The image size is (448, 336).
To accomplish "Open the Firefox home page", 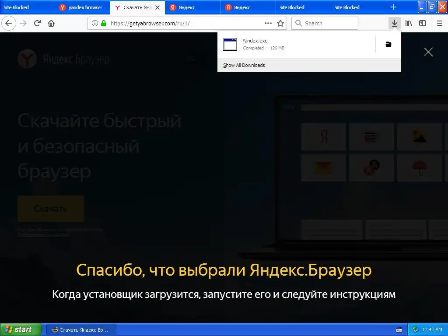I will point(51,24).
